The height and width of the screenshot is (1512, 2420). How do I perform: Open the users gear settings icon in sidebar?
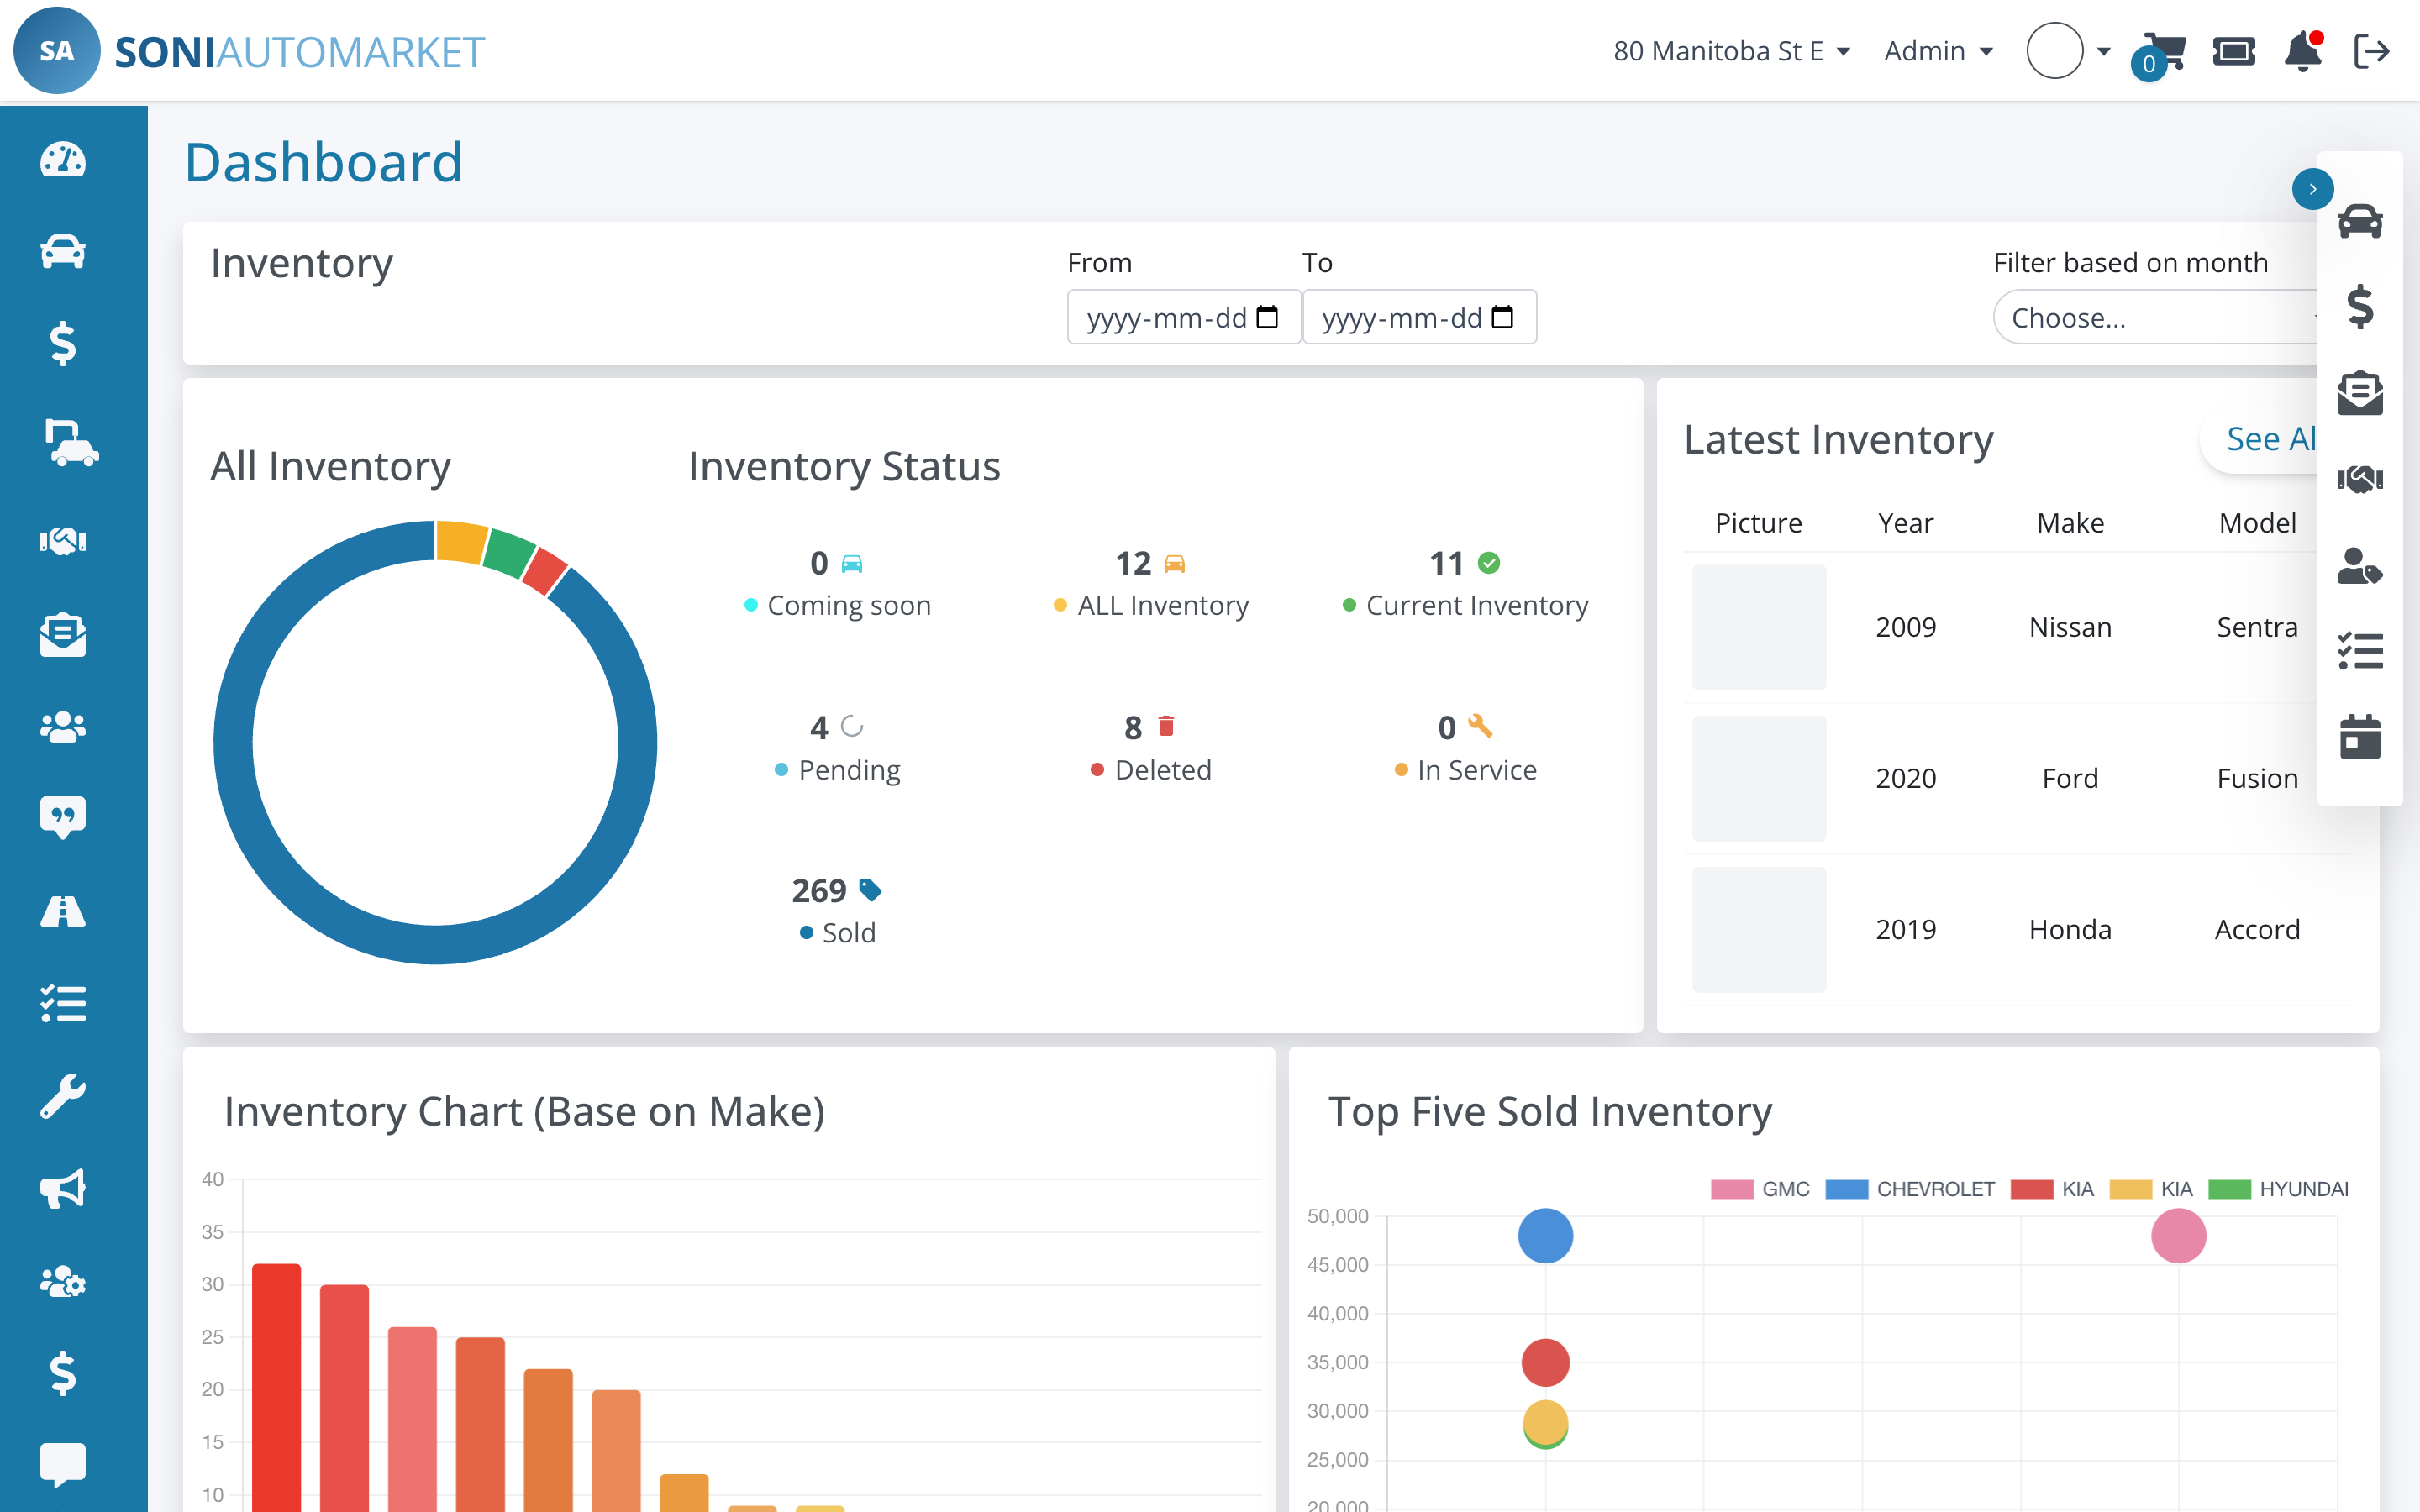click(63, 1281)
